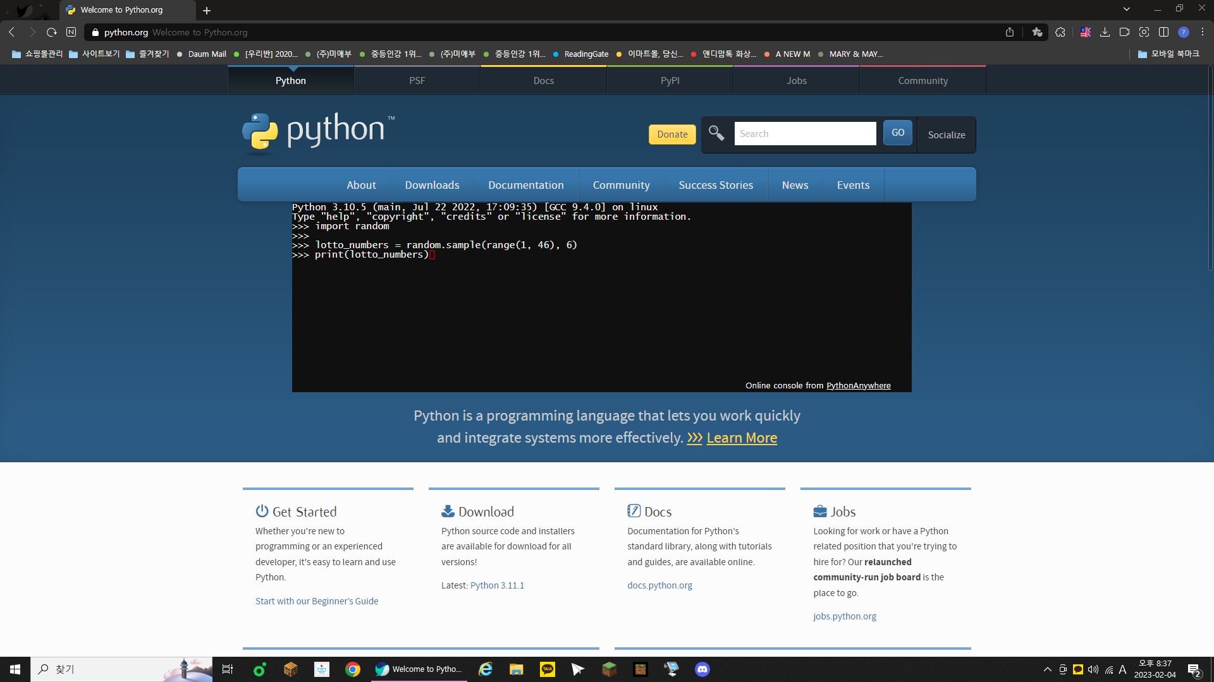
Task: Open File Explorer from the taskbar
Action: tap(517, 669)
